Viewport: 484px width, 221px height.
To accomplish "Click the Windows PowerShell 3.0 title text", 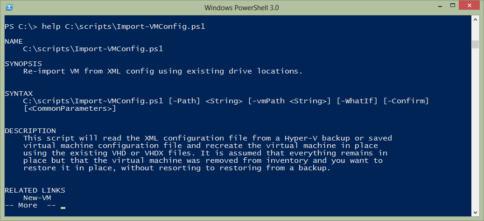I will tap(242, 8).
